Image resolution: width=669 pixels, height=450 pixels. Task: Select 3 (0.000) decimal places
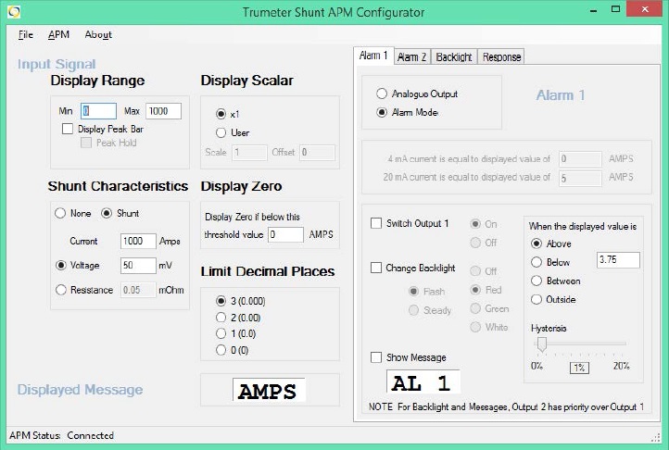coord(221,301)
